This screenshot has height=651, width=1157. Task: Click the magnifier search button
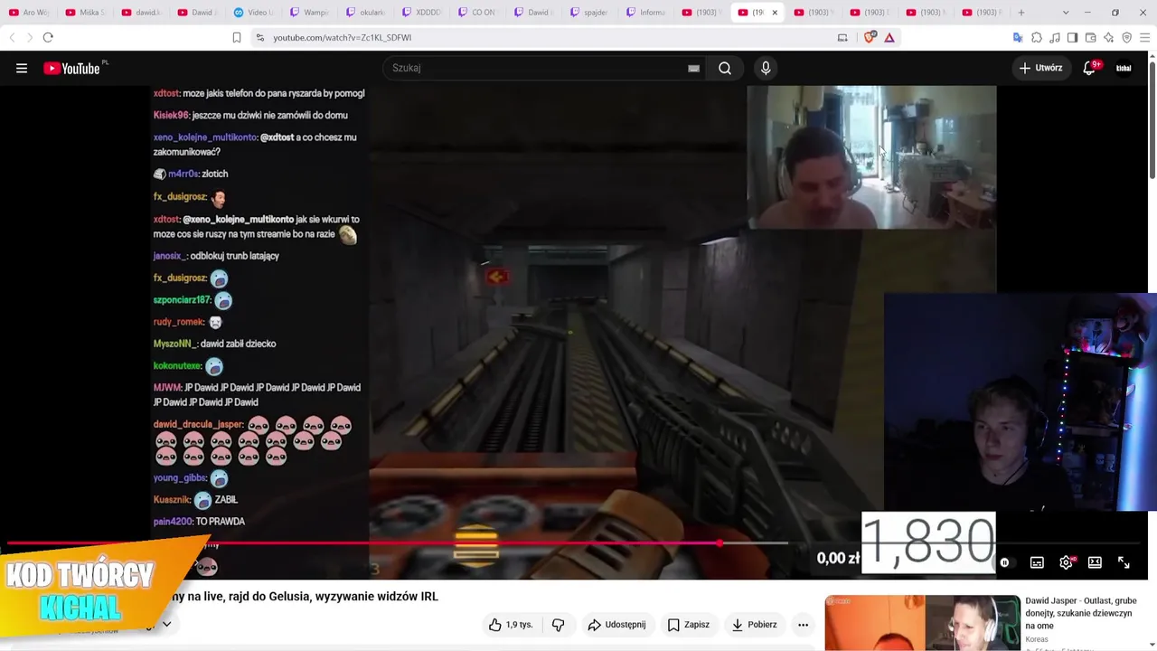coord(725,68)
